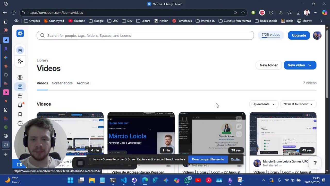The height and width of the screenshot is (186, 330).
Task: Open the Newest to Oldest dropdown
Action: point(298,104)
